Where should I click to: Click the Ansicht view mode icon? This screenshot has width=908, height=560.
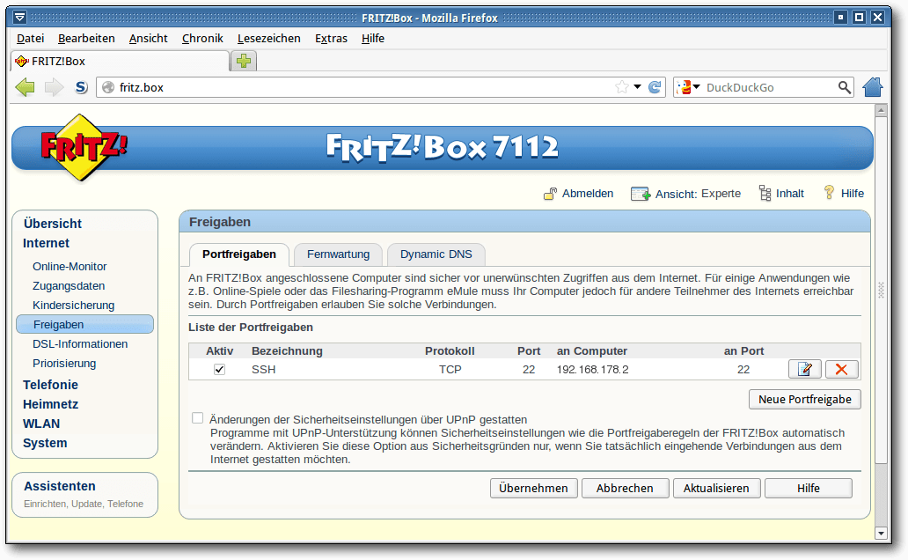[x=641, y=194]
